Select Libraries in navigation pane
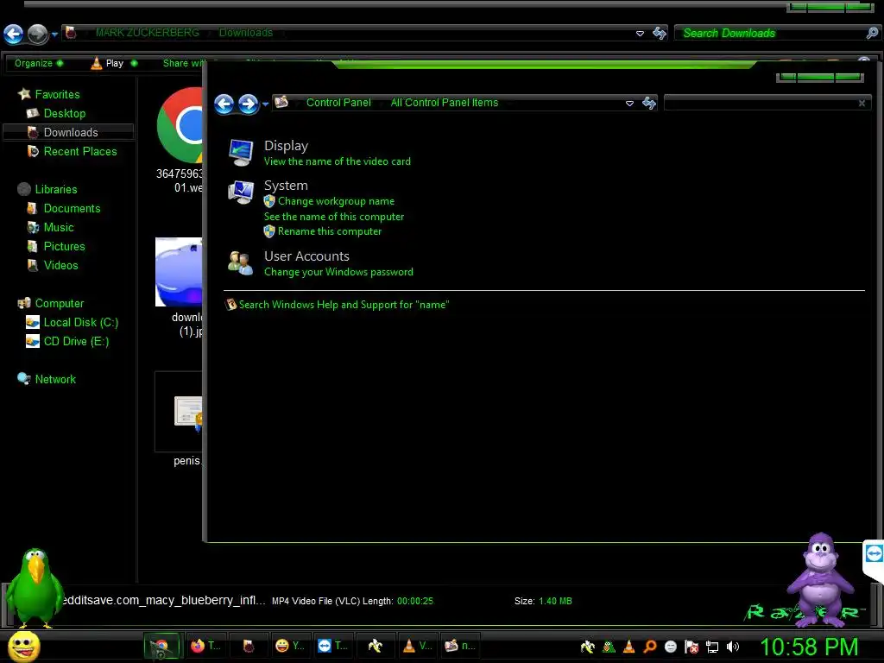 click(56, 189)
